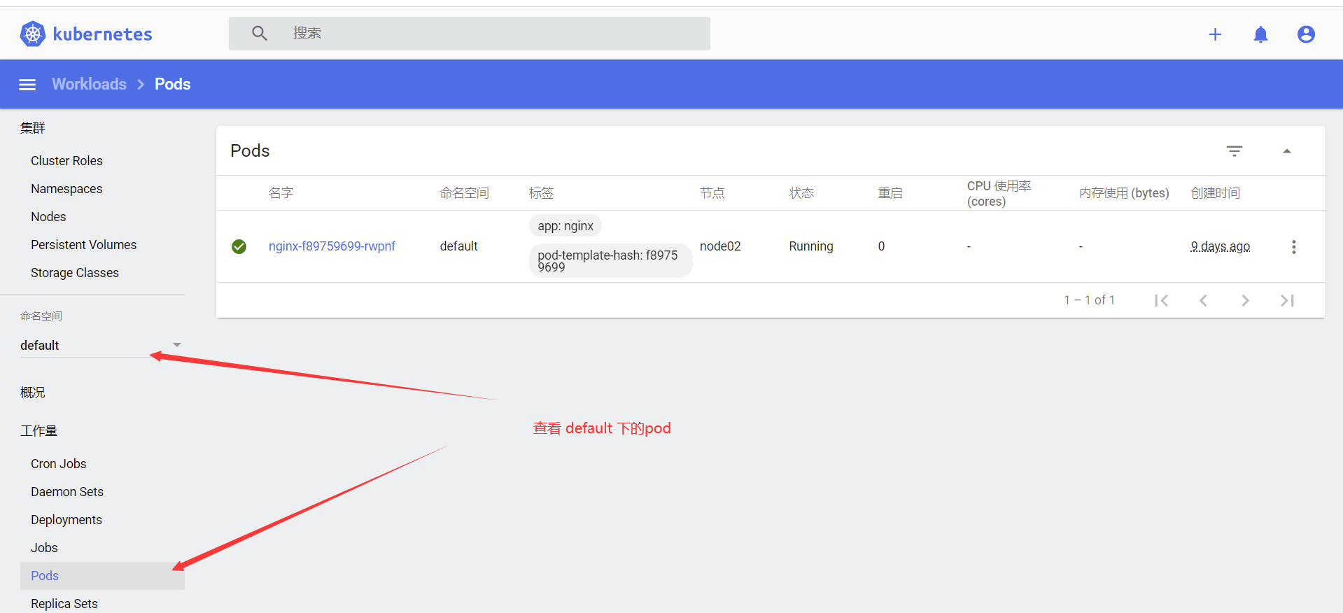Image resolution: width=1343 pixels, height=613 pixels.
Task: Click the node02 cell
Action: click(720, 246)
